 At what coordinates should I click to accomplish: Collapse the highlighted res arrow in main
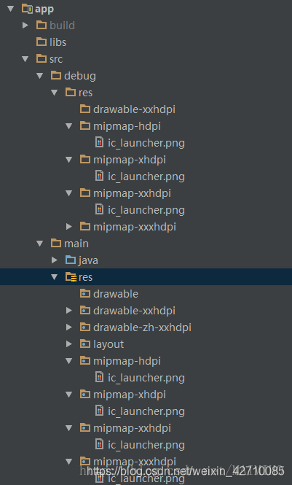[55, 277]
